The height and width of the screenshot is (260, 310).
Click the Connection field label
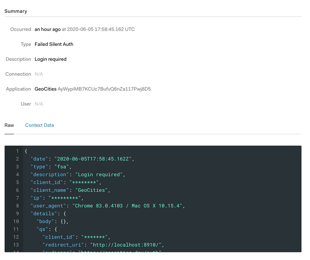click(x=18, y=74)
